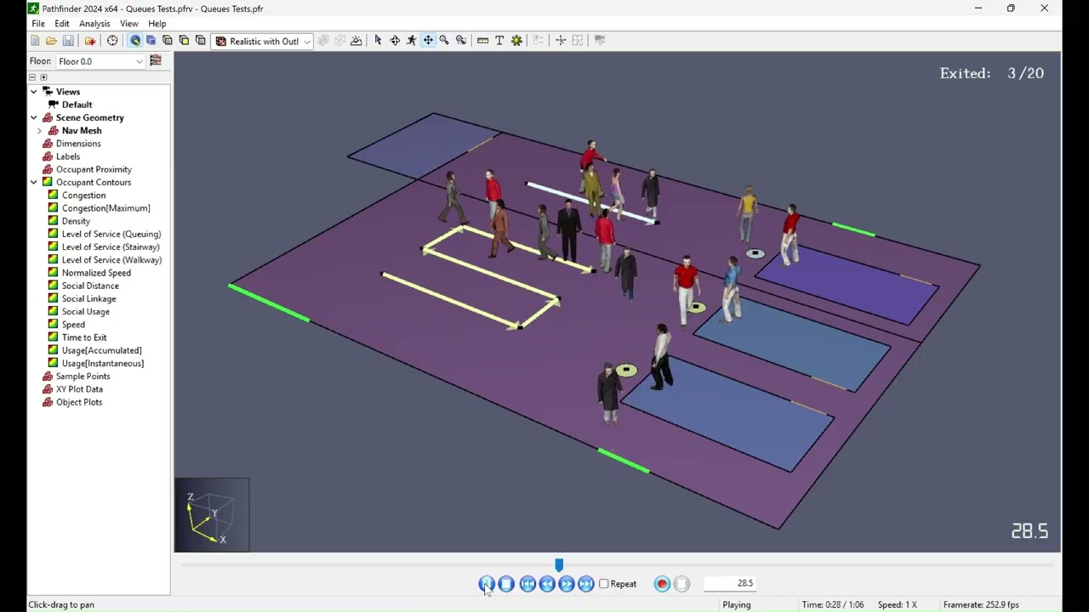Image resolution: width=1089 pixels, height=612 pixels.
Task: Select the Congestion contour item
Action: click(x=83, y=195)
